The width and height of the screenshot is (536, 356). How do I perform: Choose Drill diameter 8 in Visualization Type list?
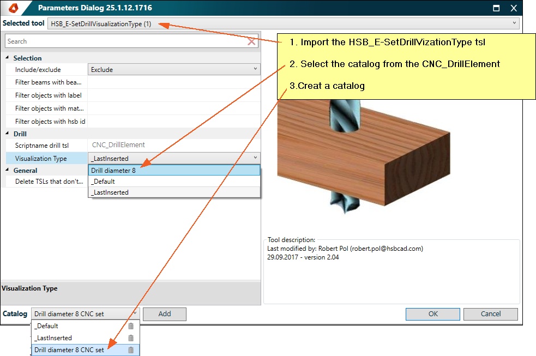point(174,170)
